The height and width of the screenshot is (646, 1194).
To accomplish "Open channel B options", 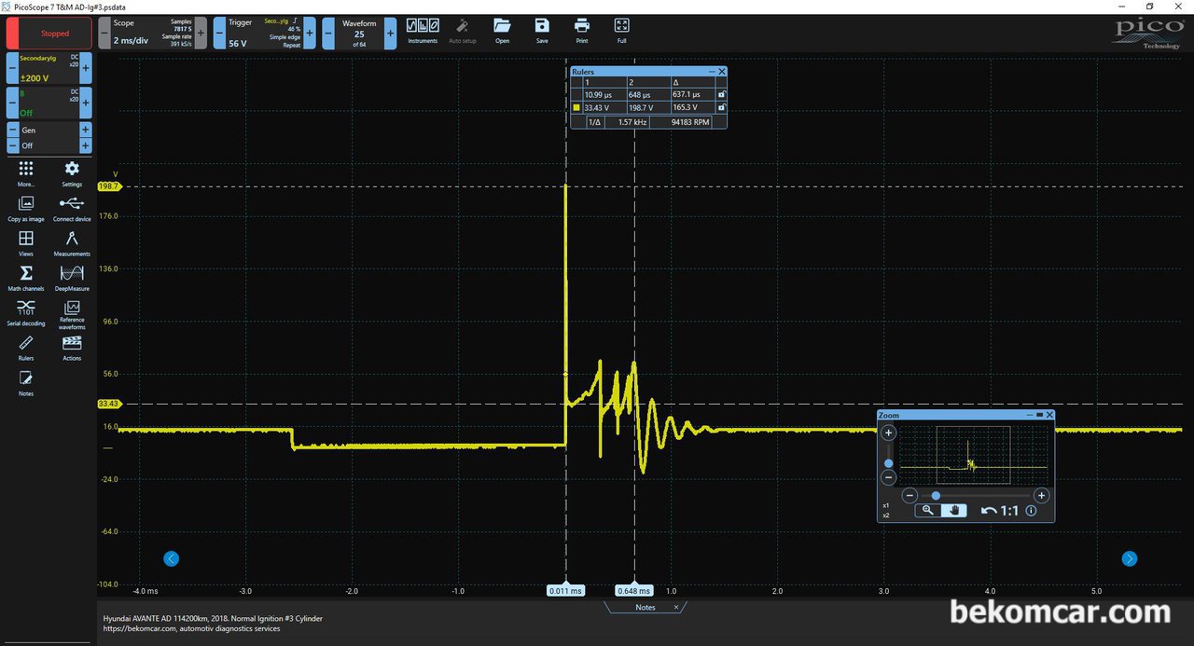I will tap(49, 103).
